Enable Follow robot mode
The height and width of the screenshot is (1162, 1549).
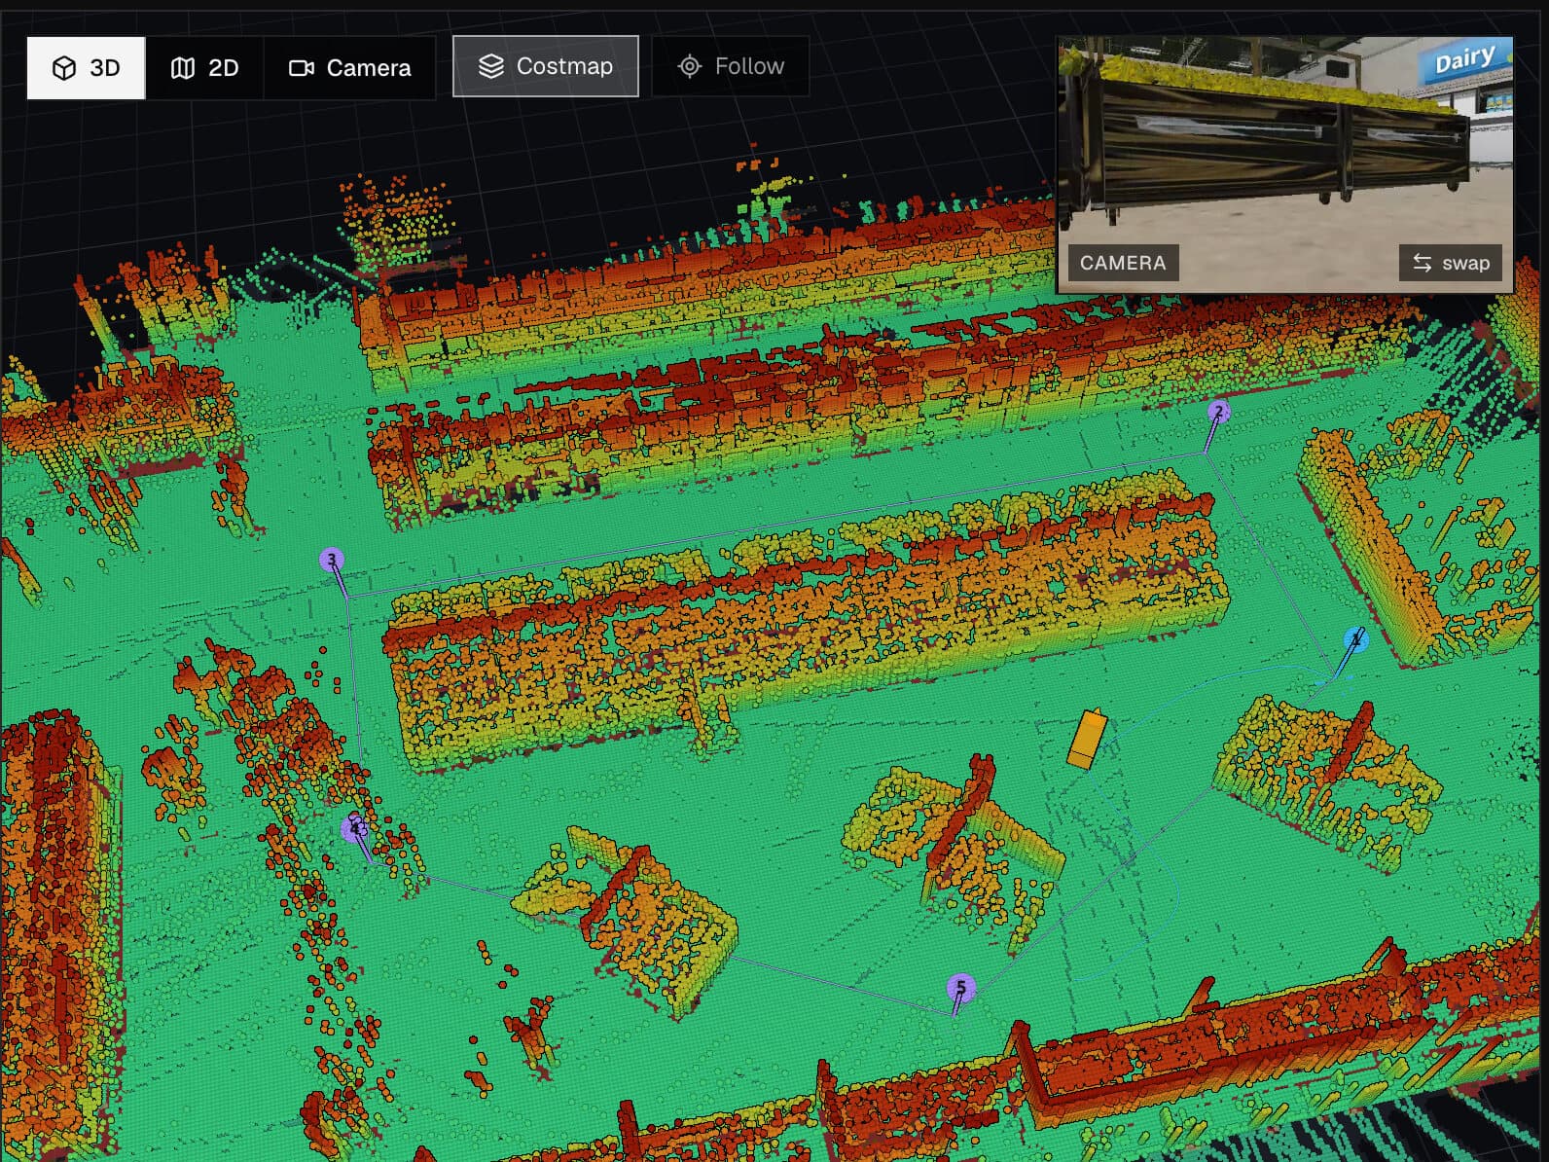click(x=731, y=66)
